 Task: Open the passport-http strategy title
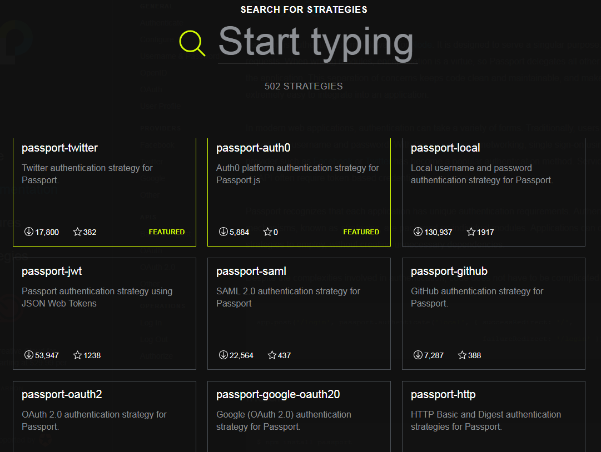[x=443, y=394]
